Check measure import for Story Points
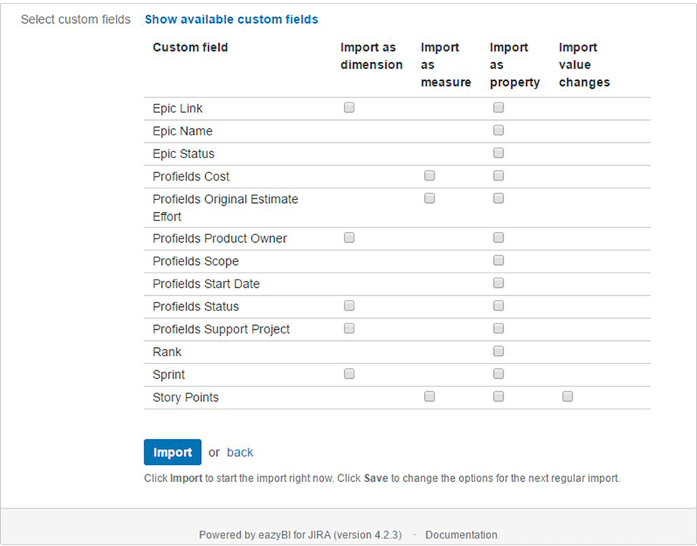 coord(429,396)
